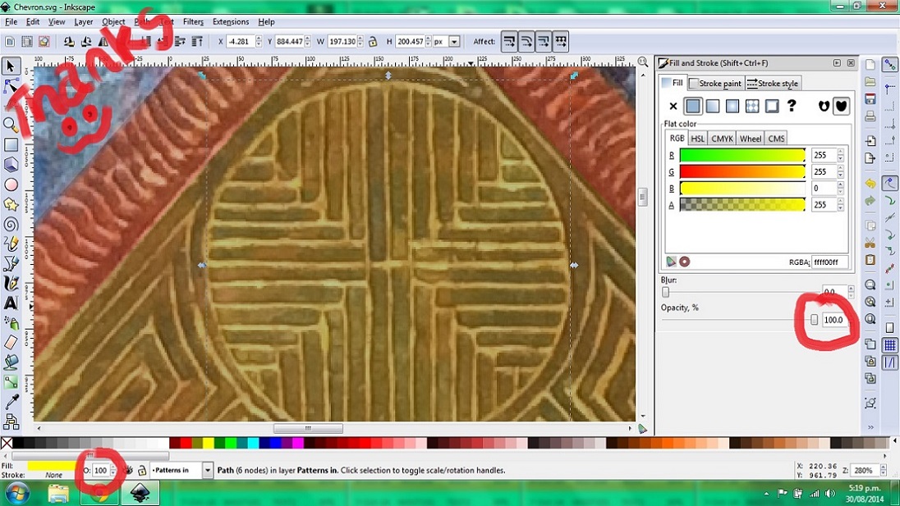Image resolution: width=900 pixels, height=506 pixels.
Task: Open the Filters menu
Action: click(x=193, y=22)
